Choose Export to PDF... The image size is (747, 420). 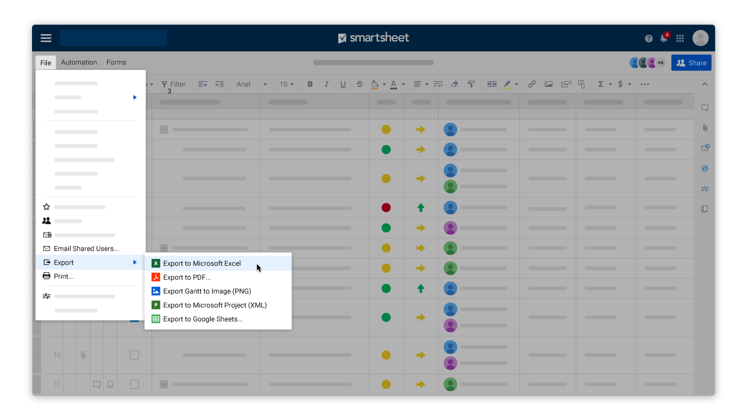[x=218, y=277]
